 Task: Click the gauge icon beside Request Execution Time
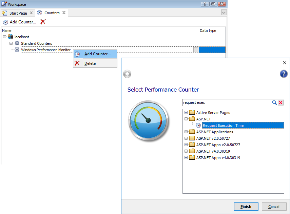pyautogui.click(x=198, y=125)
